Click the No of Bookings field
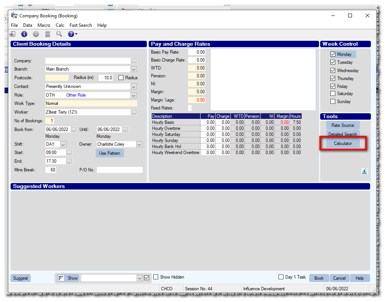This screenshot has width=386, height=302. click(x=50, y=121)
